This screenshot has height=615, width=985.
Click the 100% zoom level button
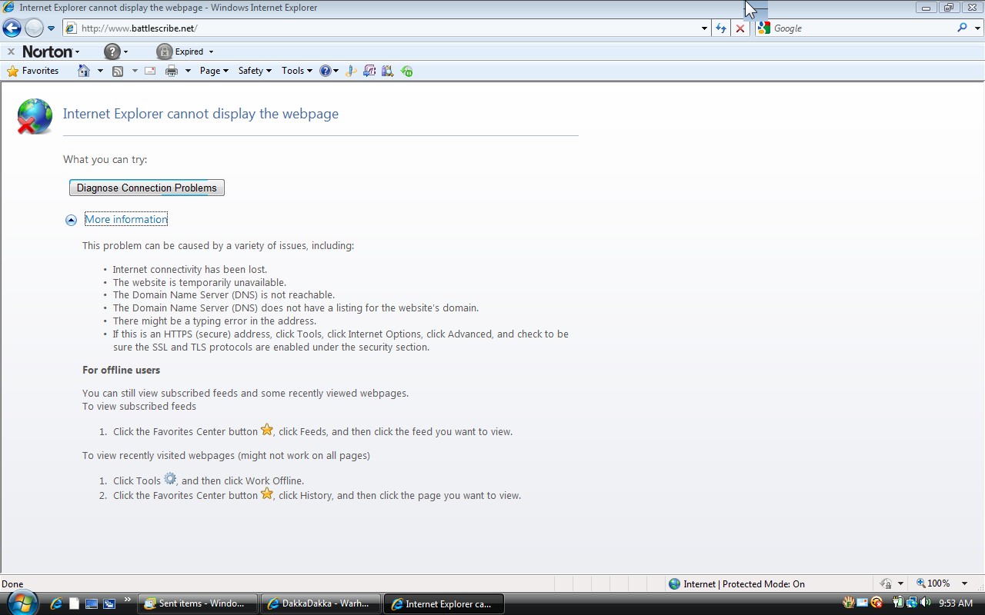tap(933, 583)
